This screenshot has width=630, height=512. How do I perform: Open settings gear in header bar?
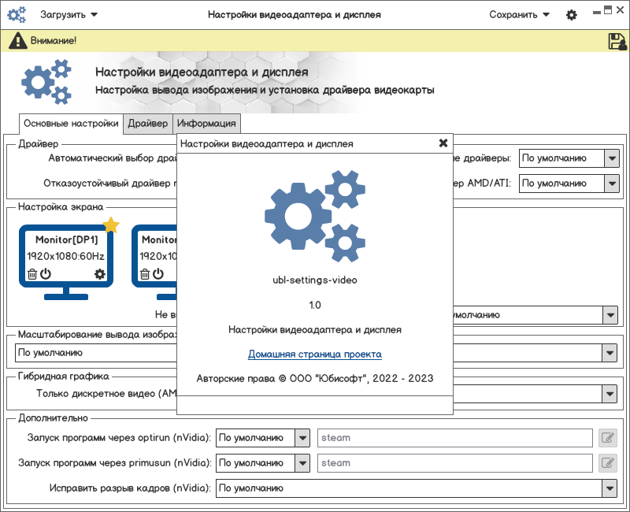572,15
